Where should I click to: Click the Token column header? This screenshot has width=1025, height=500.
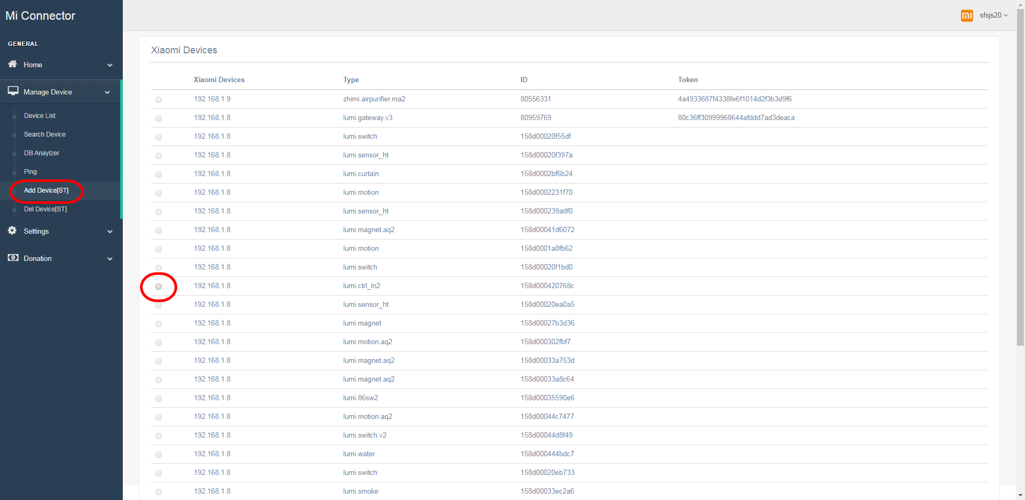[688, 80]
